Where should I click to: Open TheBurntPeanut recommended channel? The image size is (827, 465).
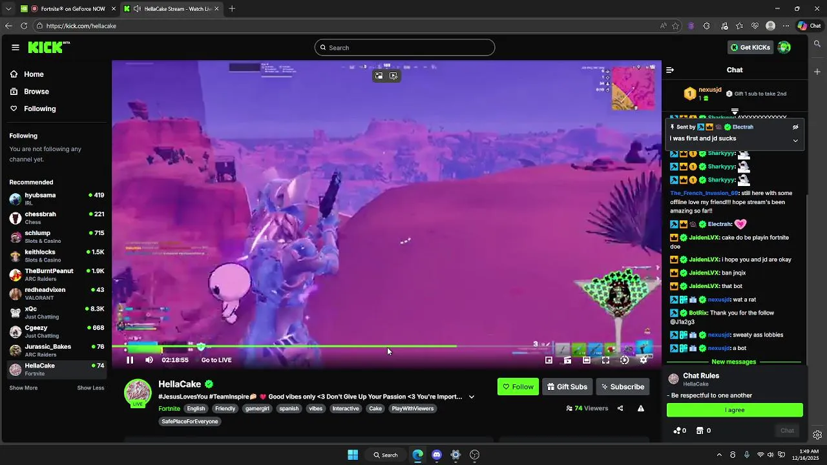(x=57, y=274)
